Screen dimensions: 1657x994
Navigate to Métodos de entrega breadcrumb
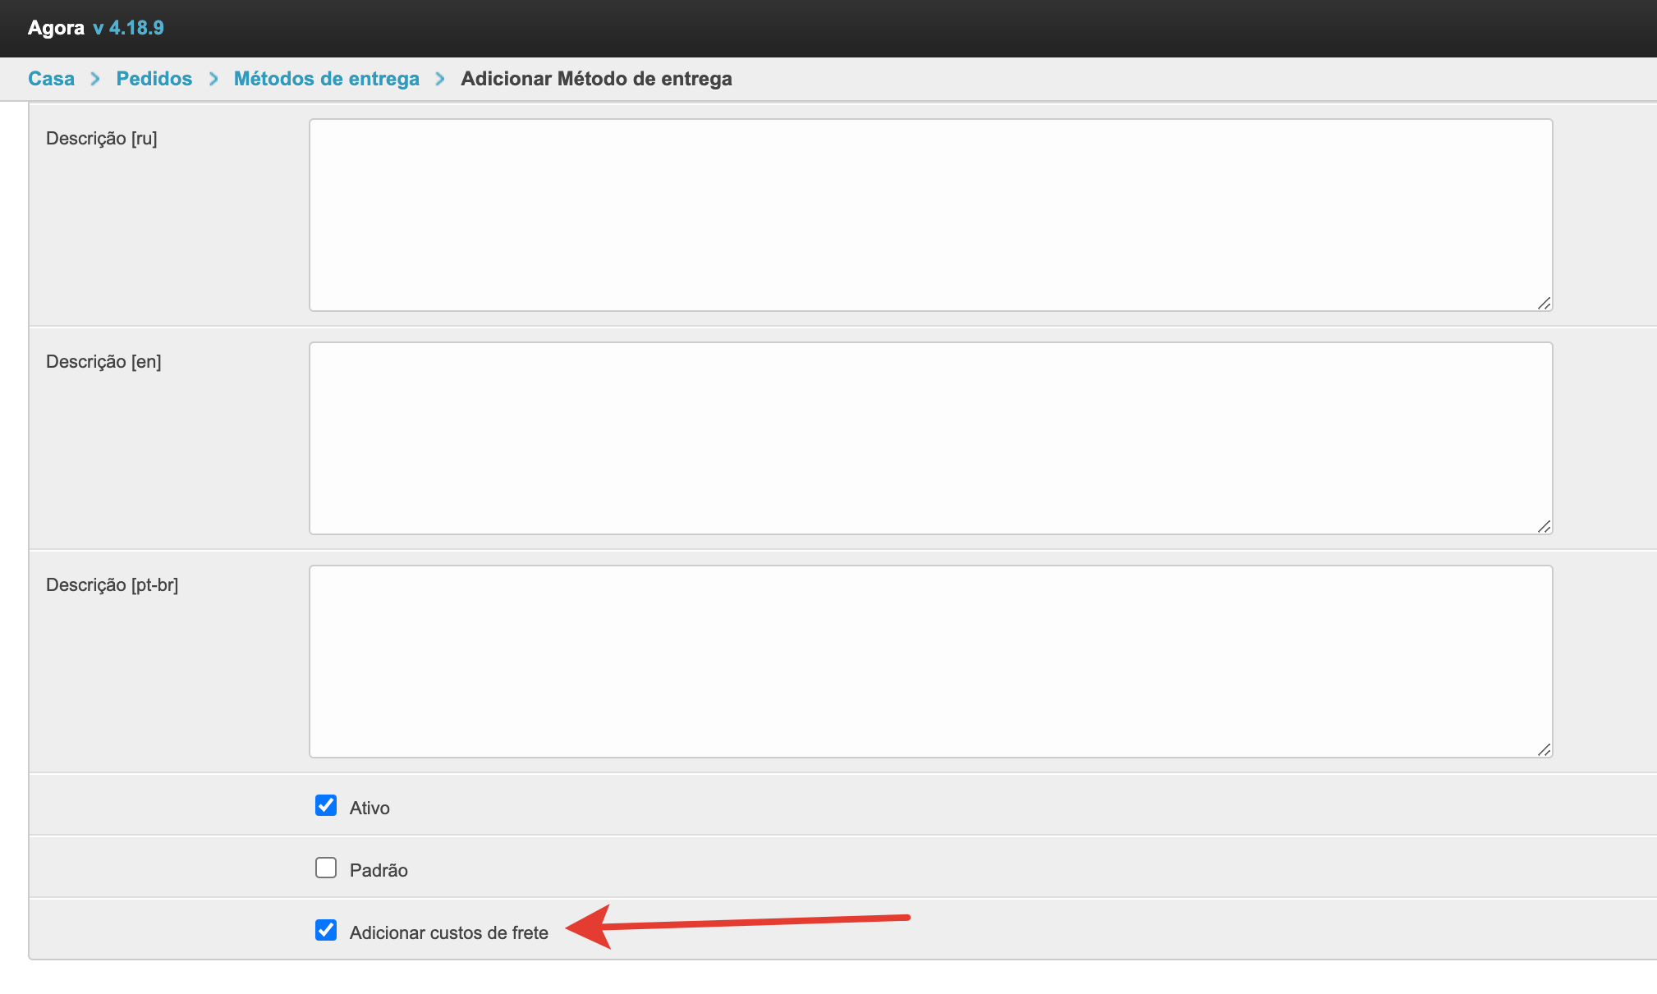point(326,79)
